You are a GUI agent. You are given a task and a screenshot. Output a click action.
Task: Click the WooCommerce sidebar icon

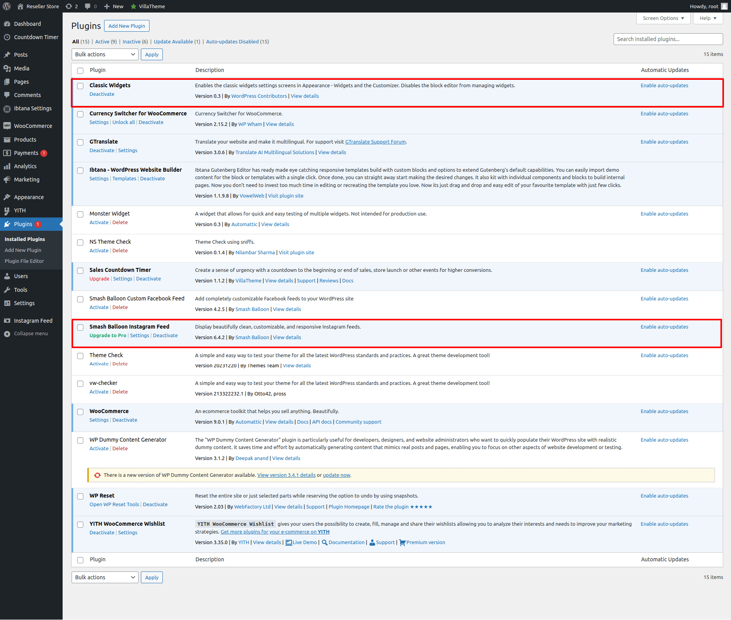tap(7, 126)
